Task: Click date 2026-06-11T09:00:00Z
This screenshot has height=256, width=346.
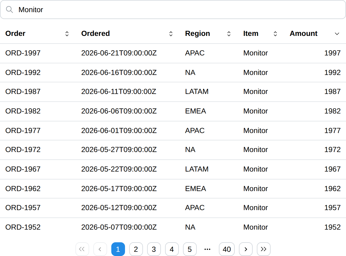Action: (119, 92)
